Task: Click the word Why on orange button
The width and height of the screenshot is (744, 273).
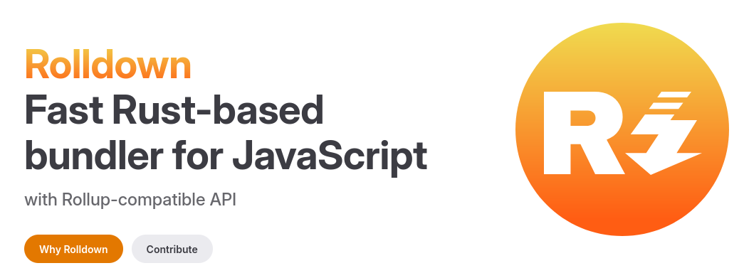Action: pyautogui.click(x=50, y=250)
